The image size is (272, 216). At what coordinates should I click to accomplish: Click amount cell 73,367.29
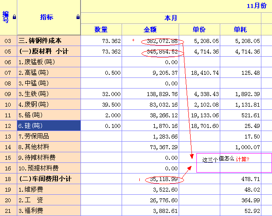pyautogui.click(x=150, y=147)
